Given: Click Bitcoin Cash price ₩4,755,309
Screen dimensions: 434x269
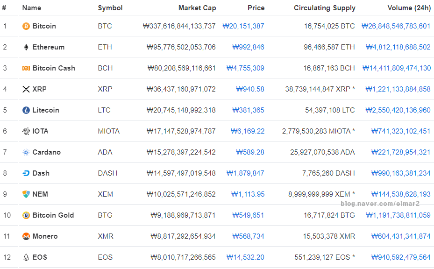Looking at the screenshot, I should (245, 68).
